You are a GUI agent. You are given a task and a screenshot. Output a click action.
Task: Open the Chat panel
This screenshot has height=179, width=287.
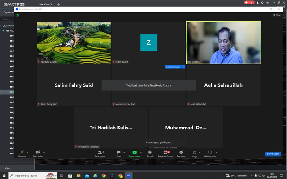tap(118, 154)
